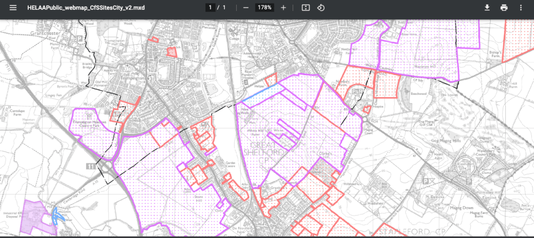534x238 pixels.
Task: Open the more actions three-dot menu
Action: (x=520, y=8)
